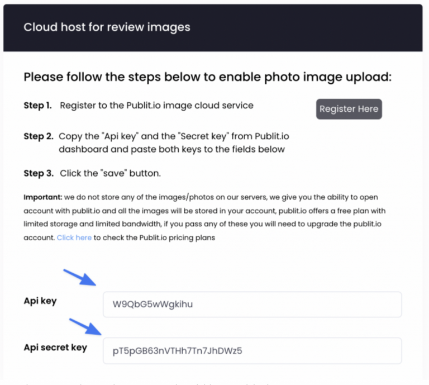Focus the Api key input field
Image resolution: width=429 pixels, height=385 pixels.
252,305
